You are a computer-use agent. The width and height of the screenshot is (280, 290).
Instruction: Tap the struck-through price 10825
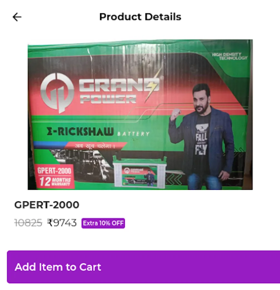click(x=28, y=223)
